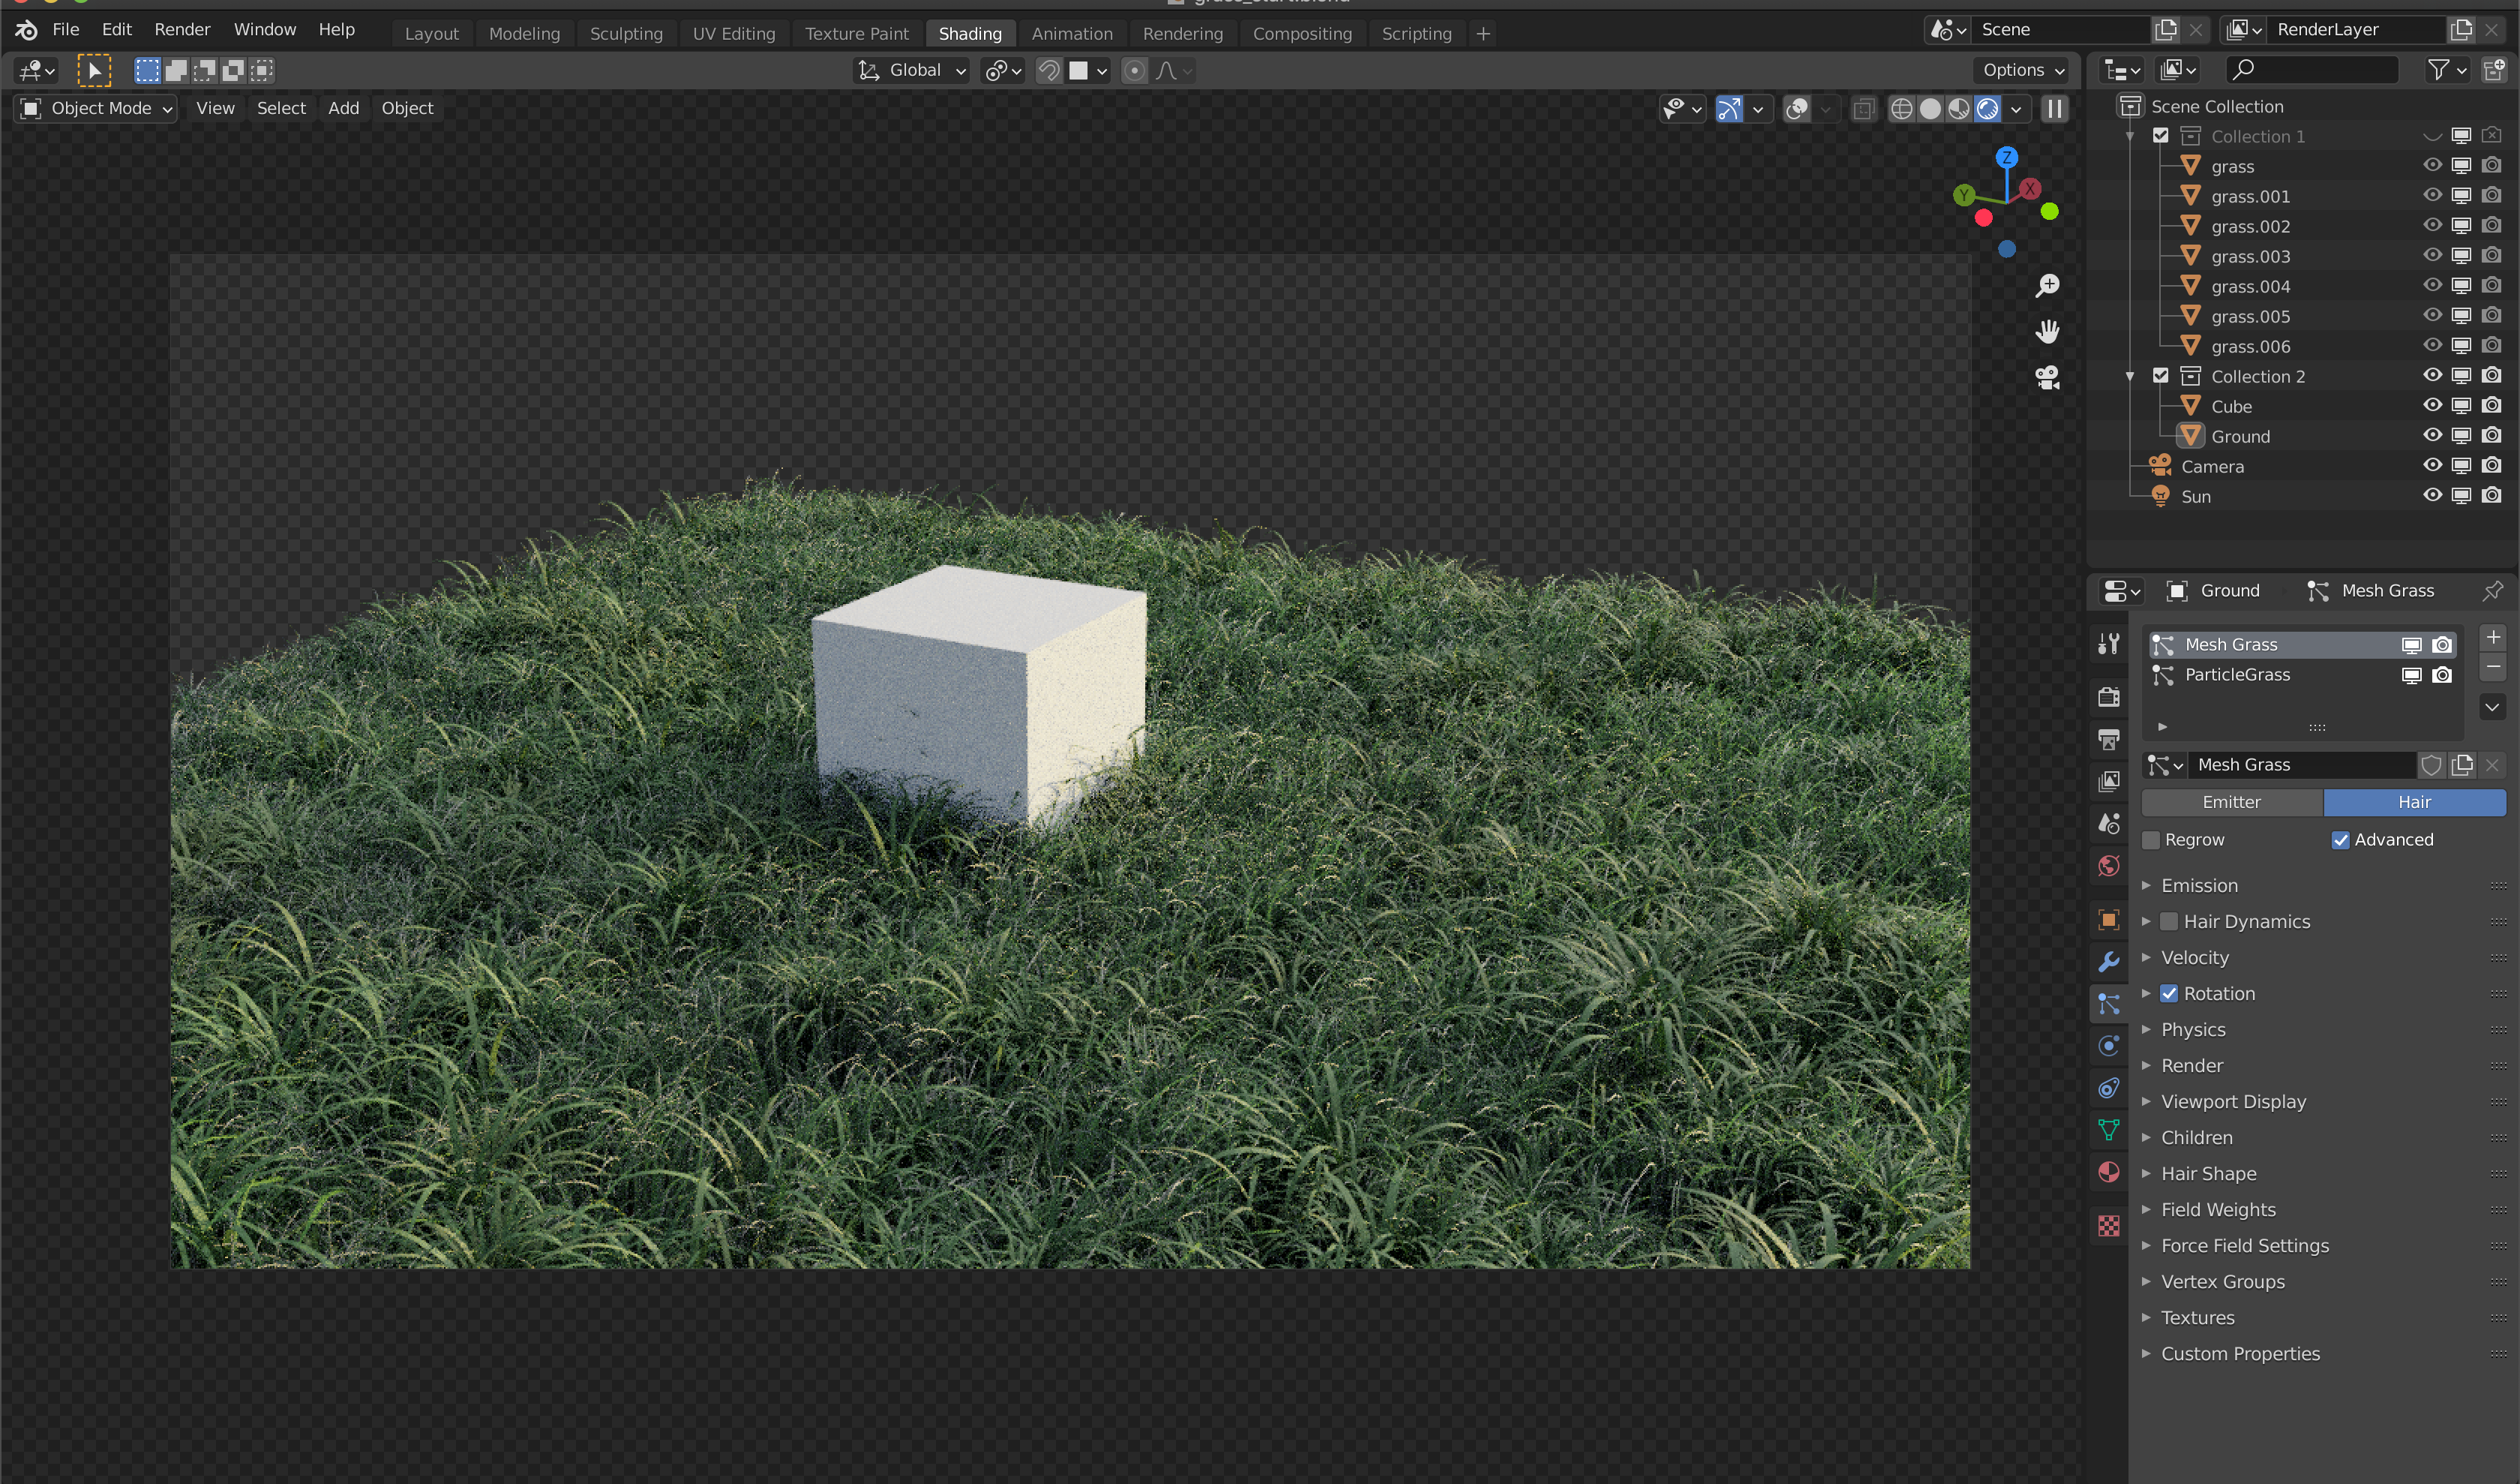Hide grass.003 in the viewport

click(x=2432, y=256)
